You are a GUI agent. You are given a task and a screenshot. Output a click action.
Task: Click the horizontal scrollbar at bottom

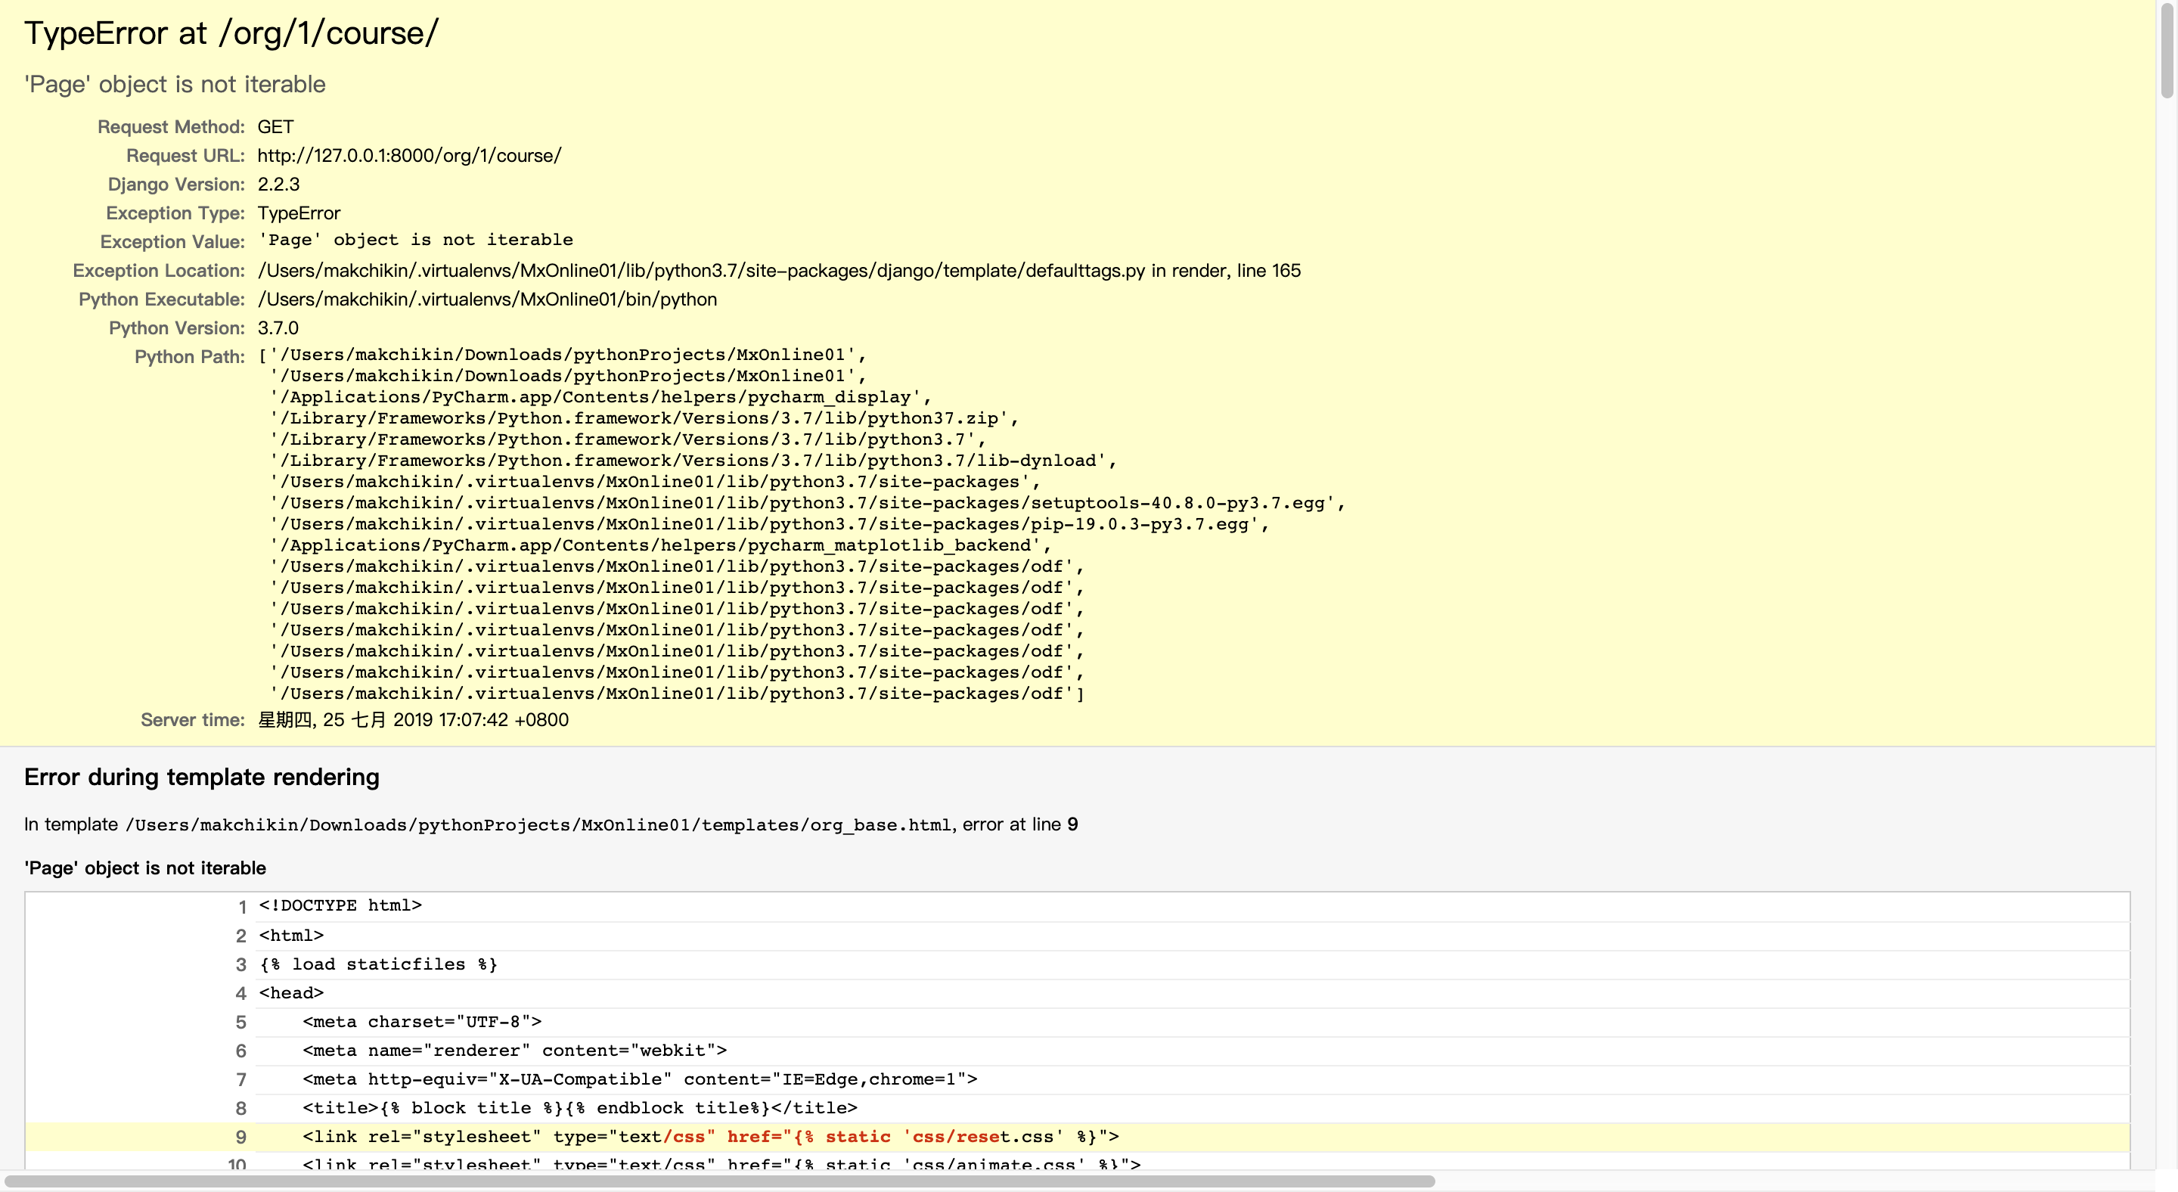718,1181
